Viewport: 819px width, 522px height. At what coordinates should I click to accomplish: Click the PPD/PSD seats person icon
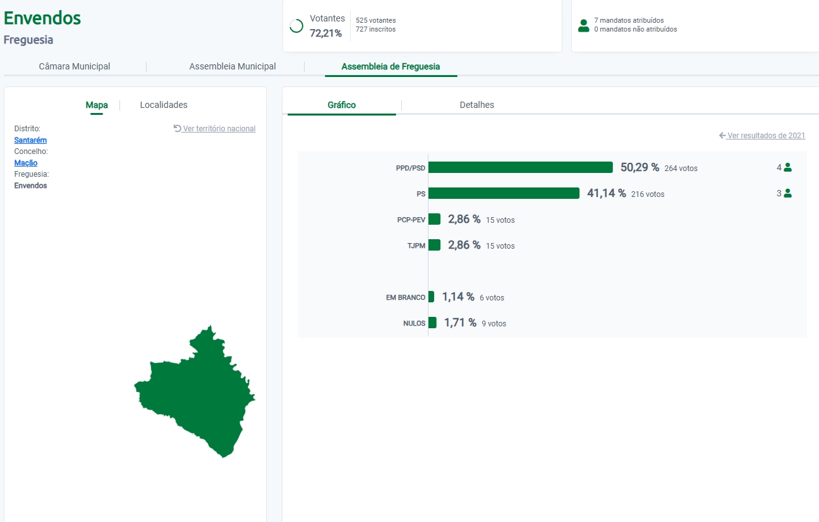787,168
